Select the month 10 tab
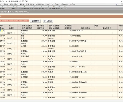Viewport: 123px width, 102px height. tap(21, 21)
